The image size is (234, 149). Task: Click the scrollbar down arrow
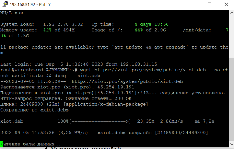[x=231, y=144]
